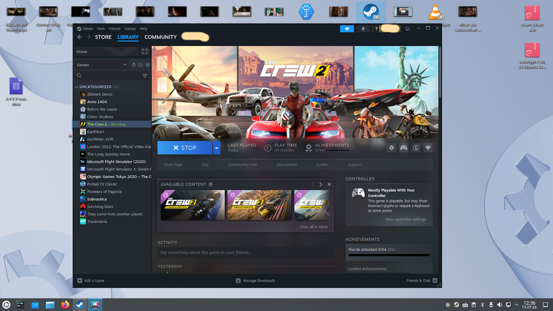The image size is (553, 311).
Task: Select Pinball FX Classic in library
Action: coord(102,184)
